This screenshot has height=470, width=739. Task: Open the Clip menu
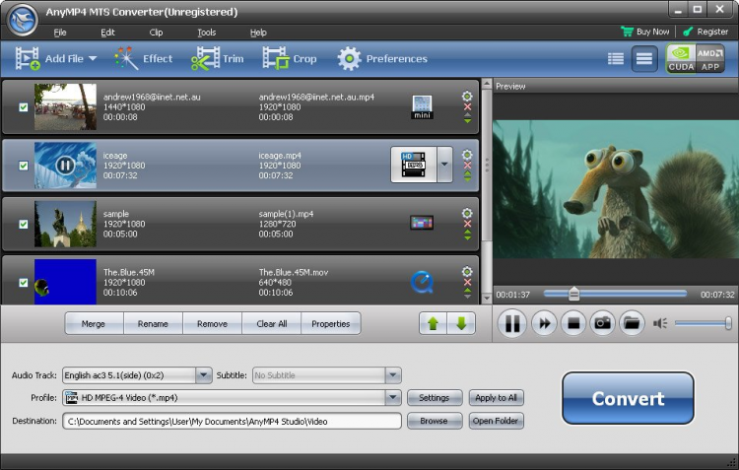(x=156, y=33)
